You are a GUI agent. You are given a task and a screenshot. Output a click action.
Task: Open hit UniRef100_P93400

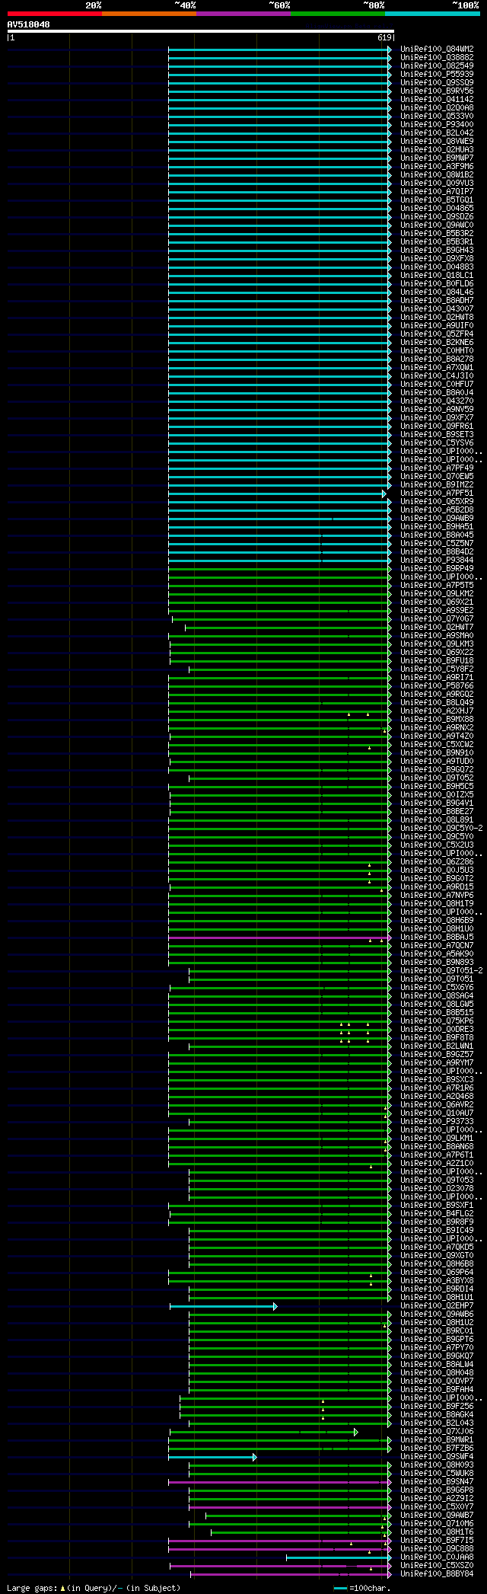(437, 125)
